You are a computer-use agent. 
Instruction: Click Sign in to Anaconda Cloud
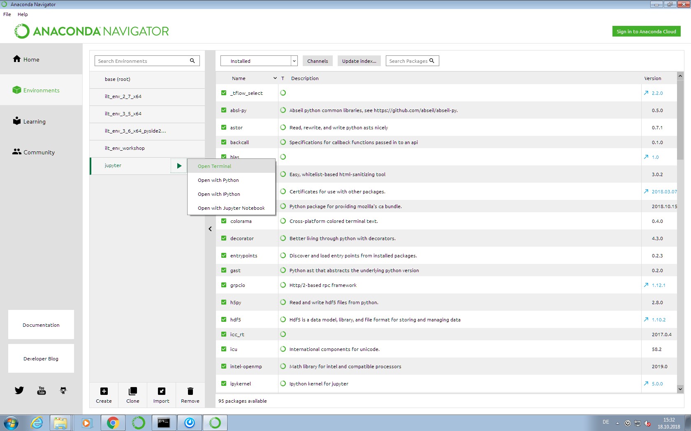tap(646, 31)
